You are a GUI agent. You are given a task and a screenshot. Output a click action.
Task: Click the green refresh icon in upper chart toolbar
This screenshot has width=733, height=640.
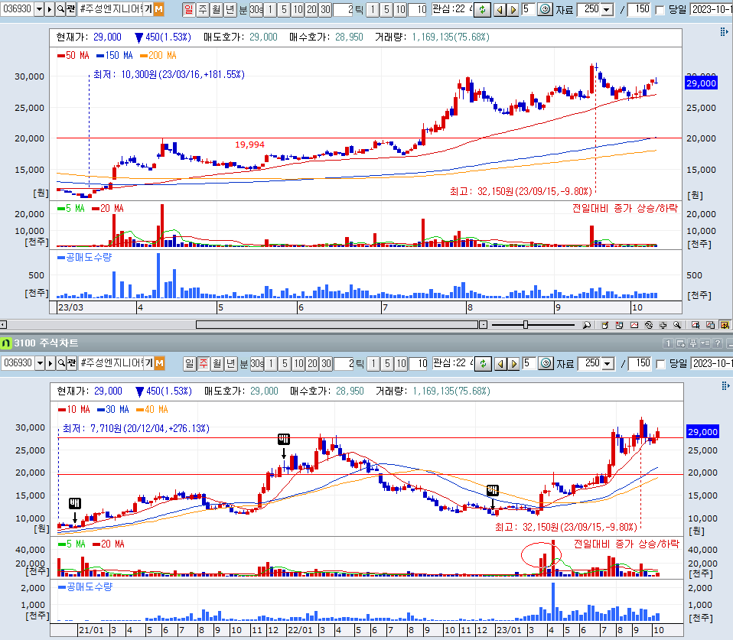483,9
